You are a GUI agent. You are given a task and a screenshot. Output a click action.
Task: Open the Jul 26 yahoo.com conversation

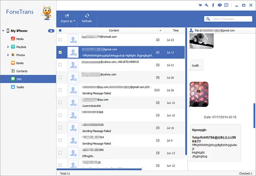click(x=119, y=78)
